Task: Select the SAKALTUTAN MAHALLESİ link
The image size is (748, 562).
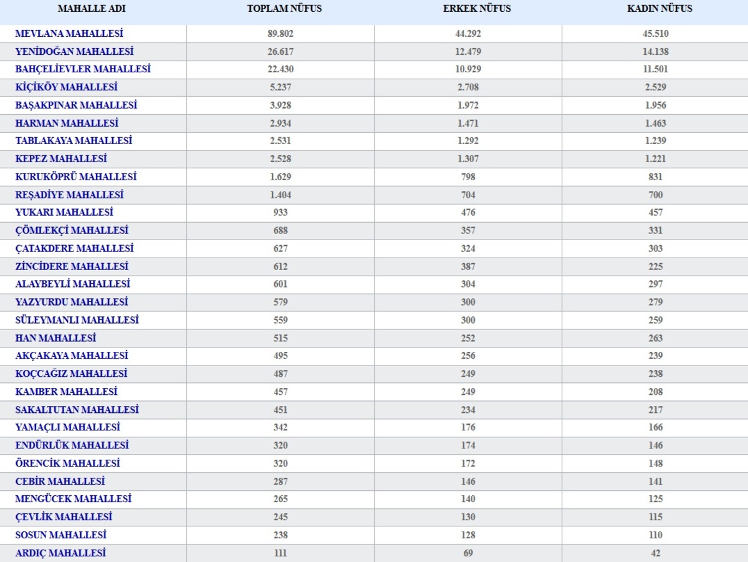Action: [x=77, y=410]
